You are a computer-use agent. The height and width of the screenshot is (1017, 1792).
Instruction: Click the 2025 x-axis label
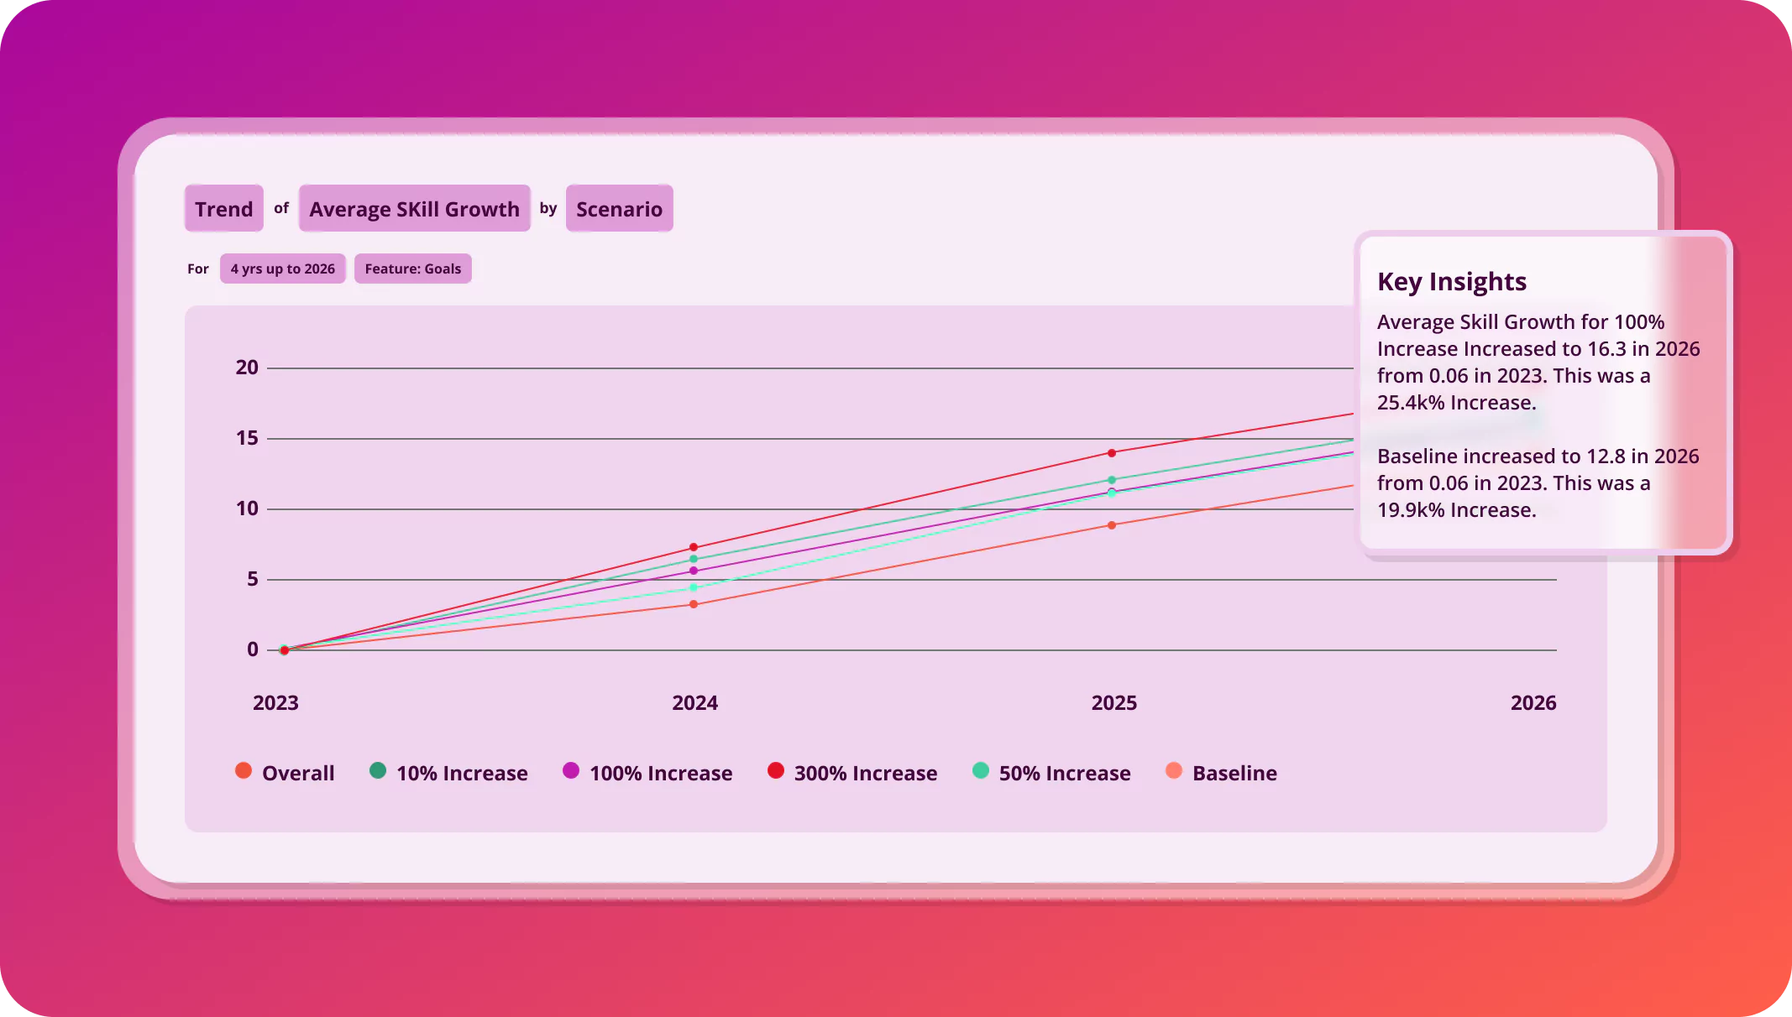click(1113, 703)
